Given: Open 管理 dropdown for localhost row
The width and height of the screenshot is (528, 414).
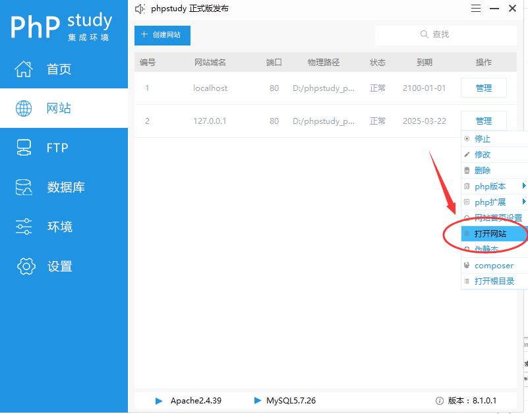Looking at the screenshot, I should pyautogui.click(x=483, y=88).
